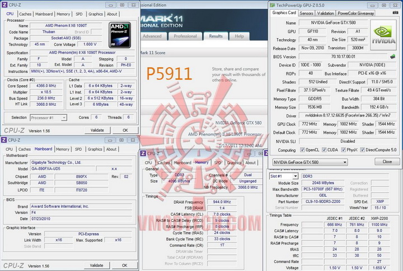Viewport: 403px width, 271px height.
Task: Click the CPU-Z title icon in Mainboard window
Action: tap(4, 140)
